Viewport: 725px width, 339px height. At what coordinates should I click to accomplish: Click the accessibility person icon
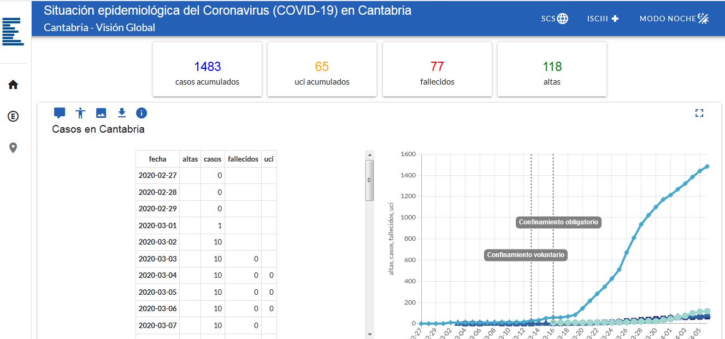[x=80, y=113]
